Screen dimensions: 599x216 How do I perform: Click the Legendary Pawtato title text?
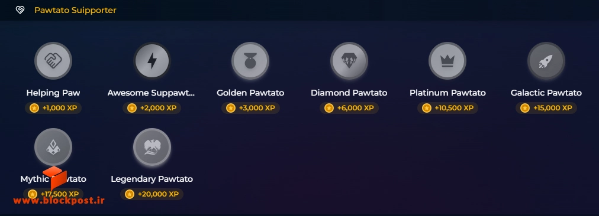click(x=152, y=179)
